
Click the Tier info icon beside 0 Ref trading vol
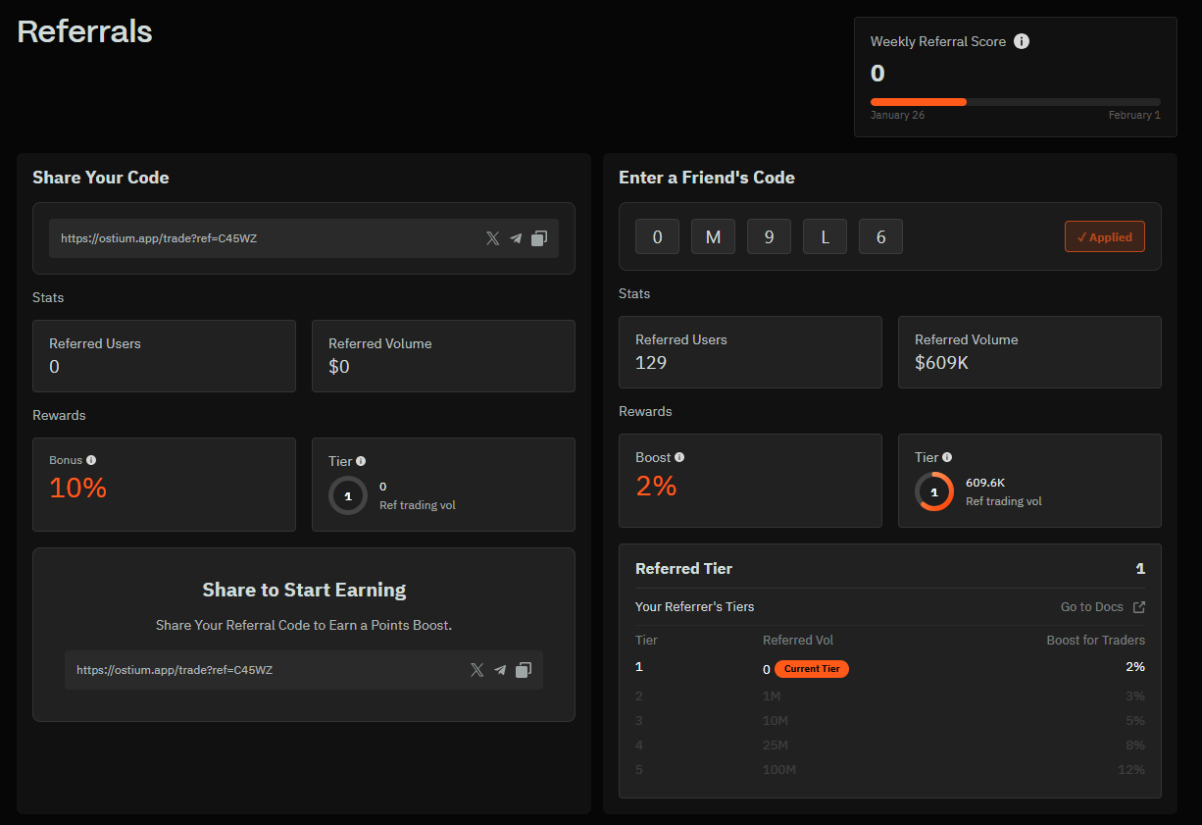(361, 461)
